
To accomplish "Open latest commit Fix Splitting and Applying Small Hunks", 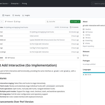I will [x=16, y=27].
